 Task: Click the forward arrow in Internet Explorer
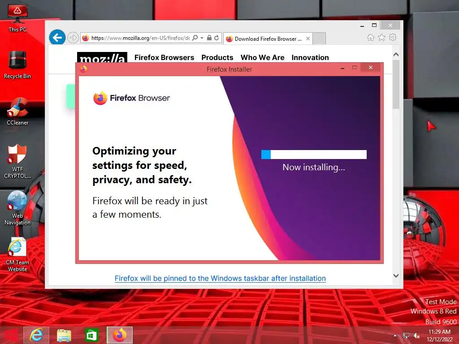pos(73,38)
